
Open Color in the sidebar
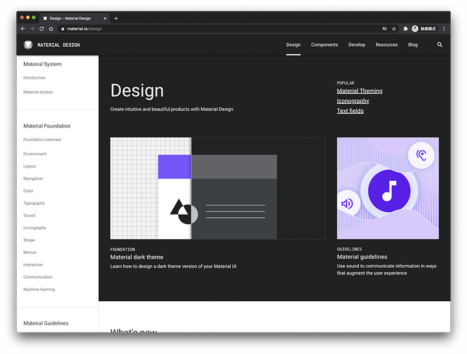coord(28,191)
